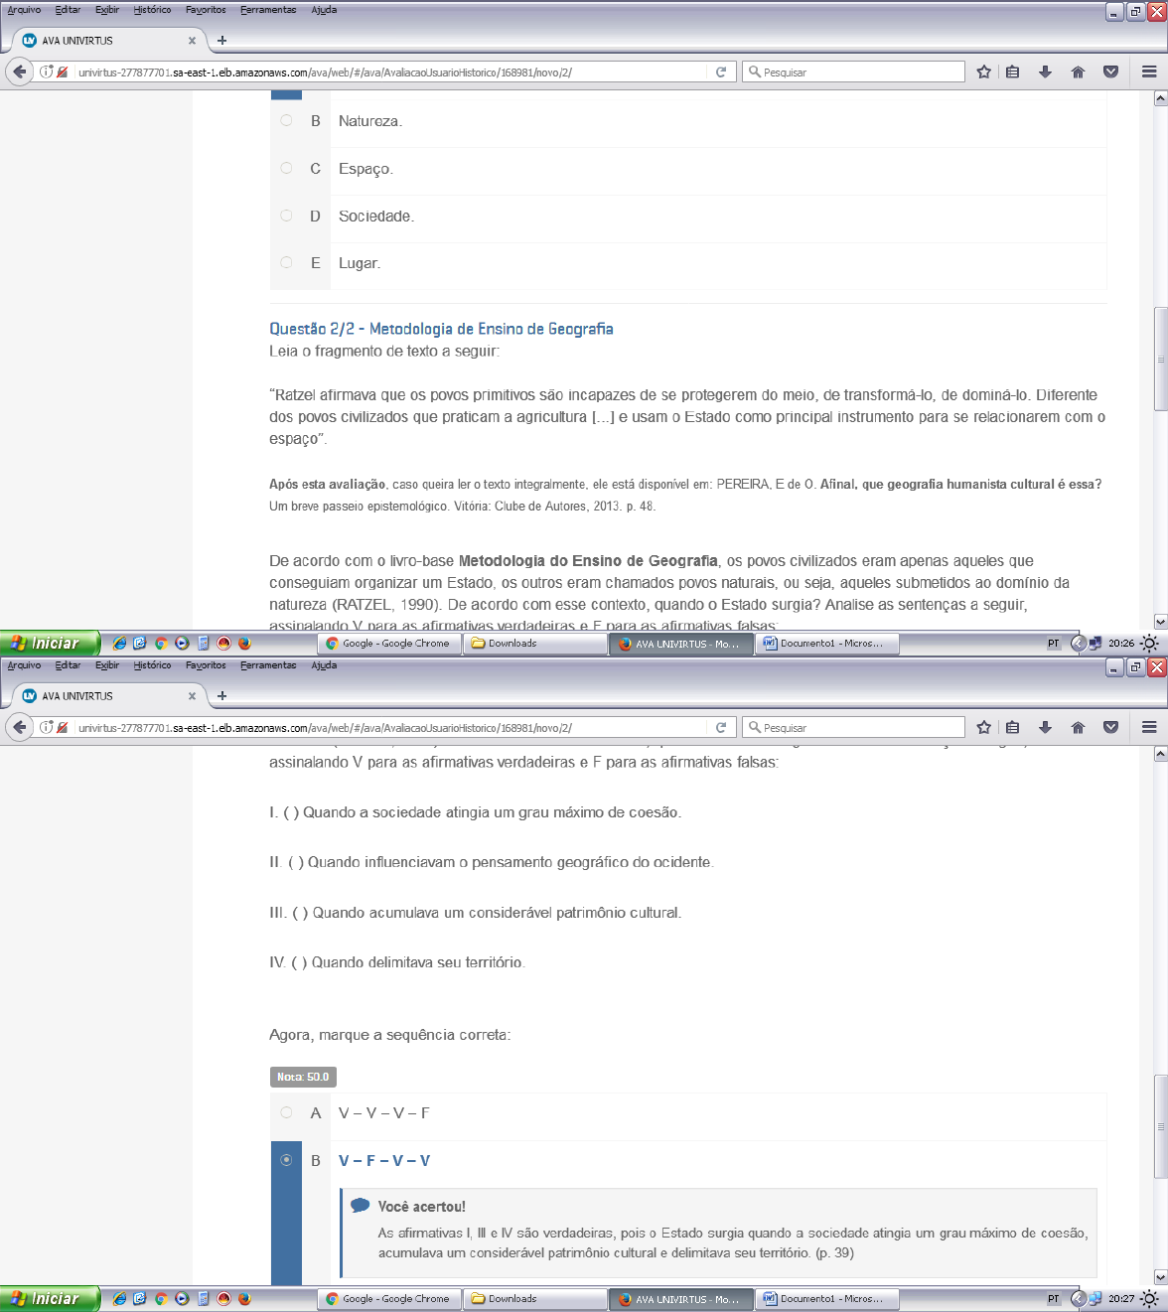The width and height of the screenshot is (1168, 1312).
Task: Open Favoritos menu in upper menu bar
Action: pyautogui.click(x=206, y=10)
